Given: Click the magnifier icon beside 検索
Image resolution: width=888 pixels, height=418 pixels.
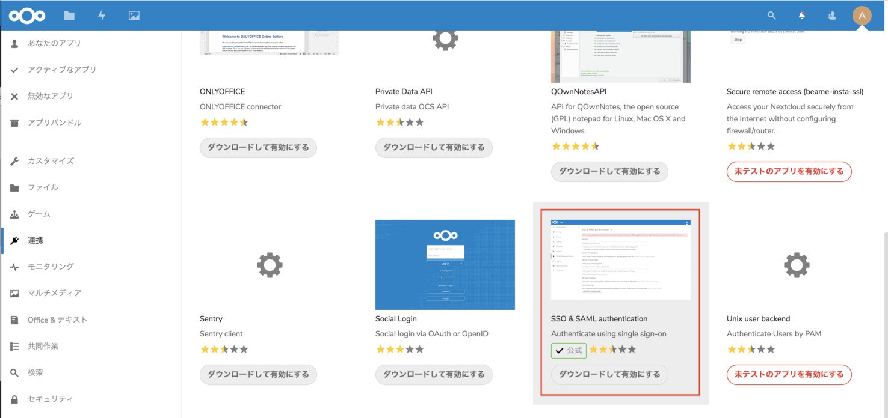Looking at the screenshot, I should click(x=14, y=372).
